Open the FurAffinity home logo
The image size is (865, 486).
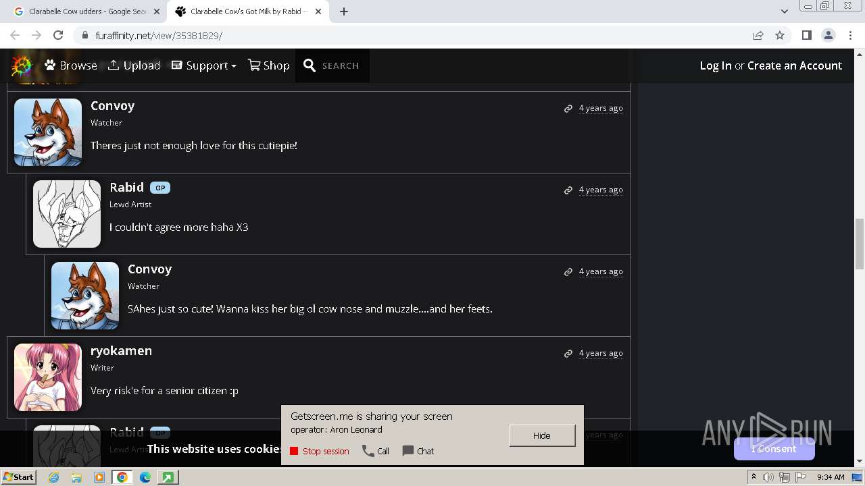22,65
